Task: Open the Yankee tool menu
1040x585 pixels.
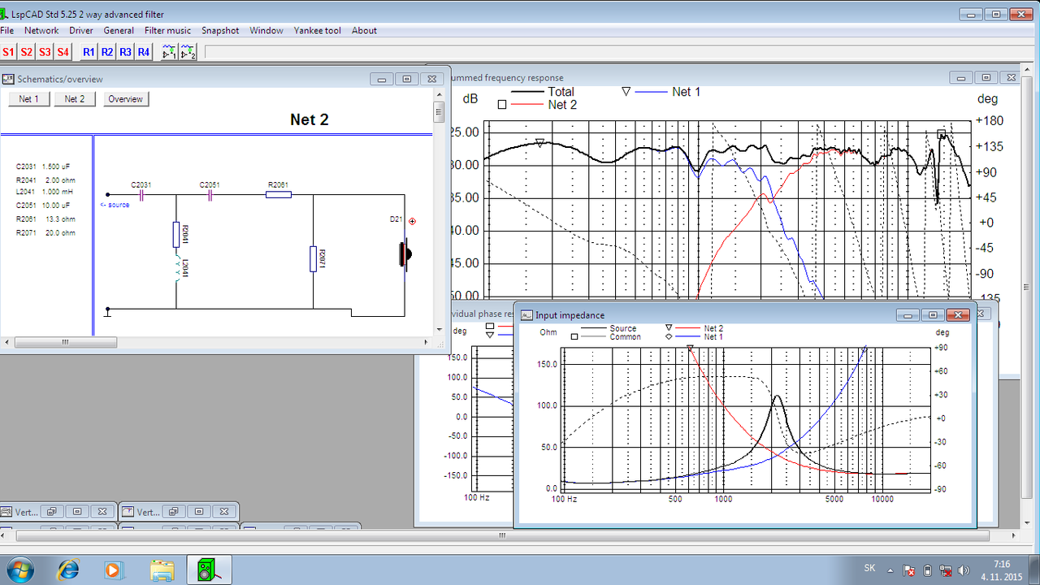Action: pyautogui.click(x=318, y=31)
